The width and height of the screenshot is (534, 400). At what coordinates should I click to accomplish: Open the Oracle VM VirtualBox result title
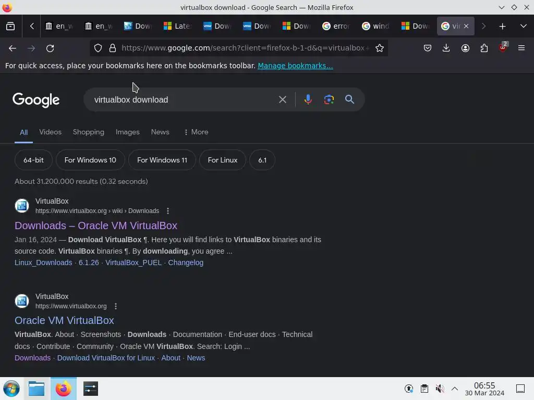click(64, 320)
